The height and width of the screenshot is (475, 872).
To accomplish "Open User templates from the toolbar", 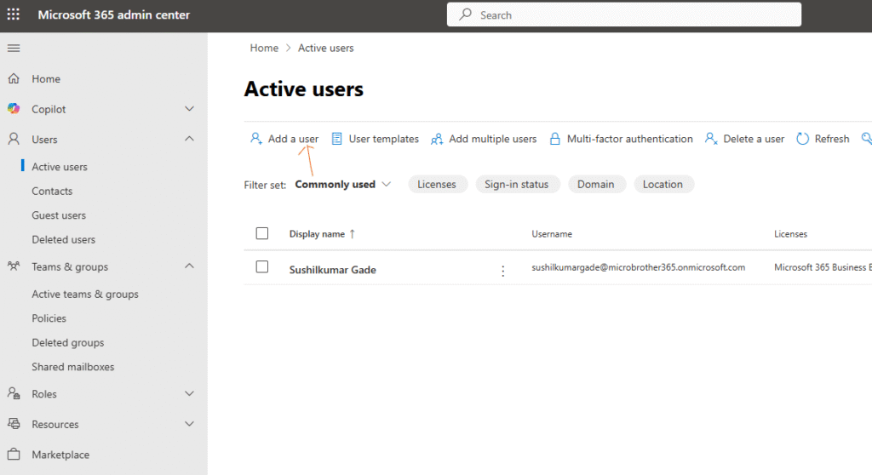I will coord(375,139).
